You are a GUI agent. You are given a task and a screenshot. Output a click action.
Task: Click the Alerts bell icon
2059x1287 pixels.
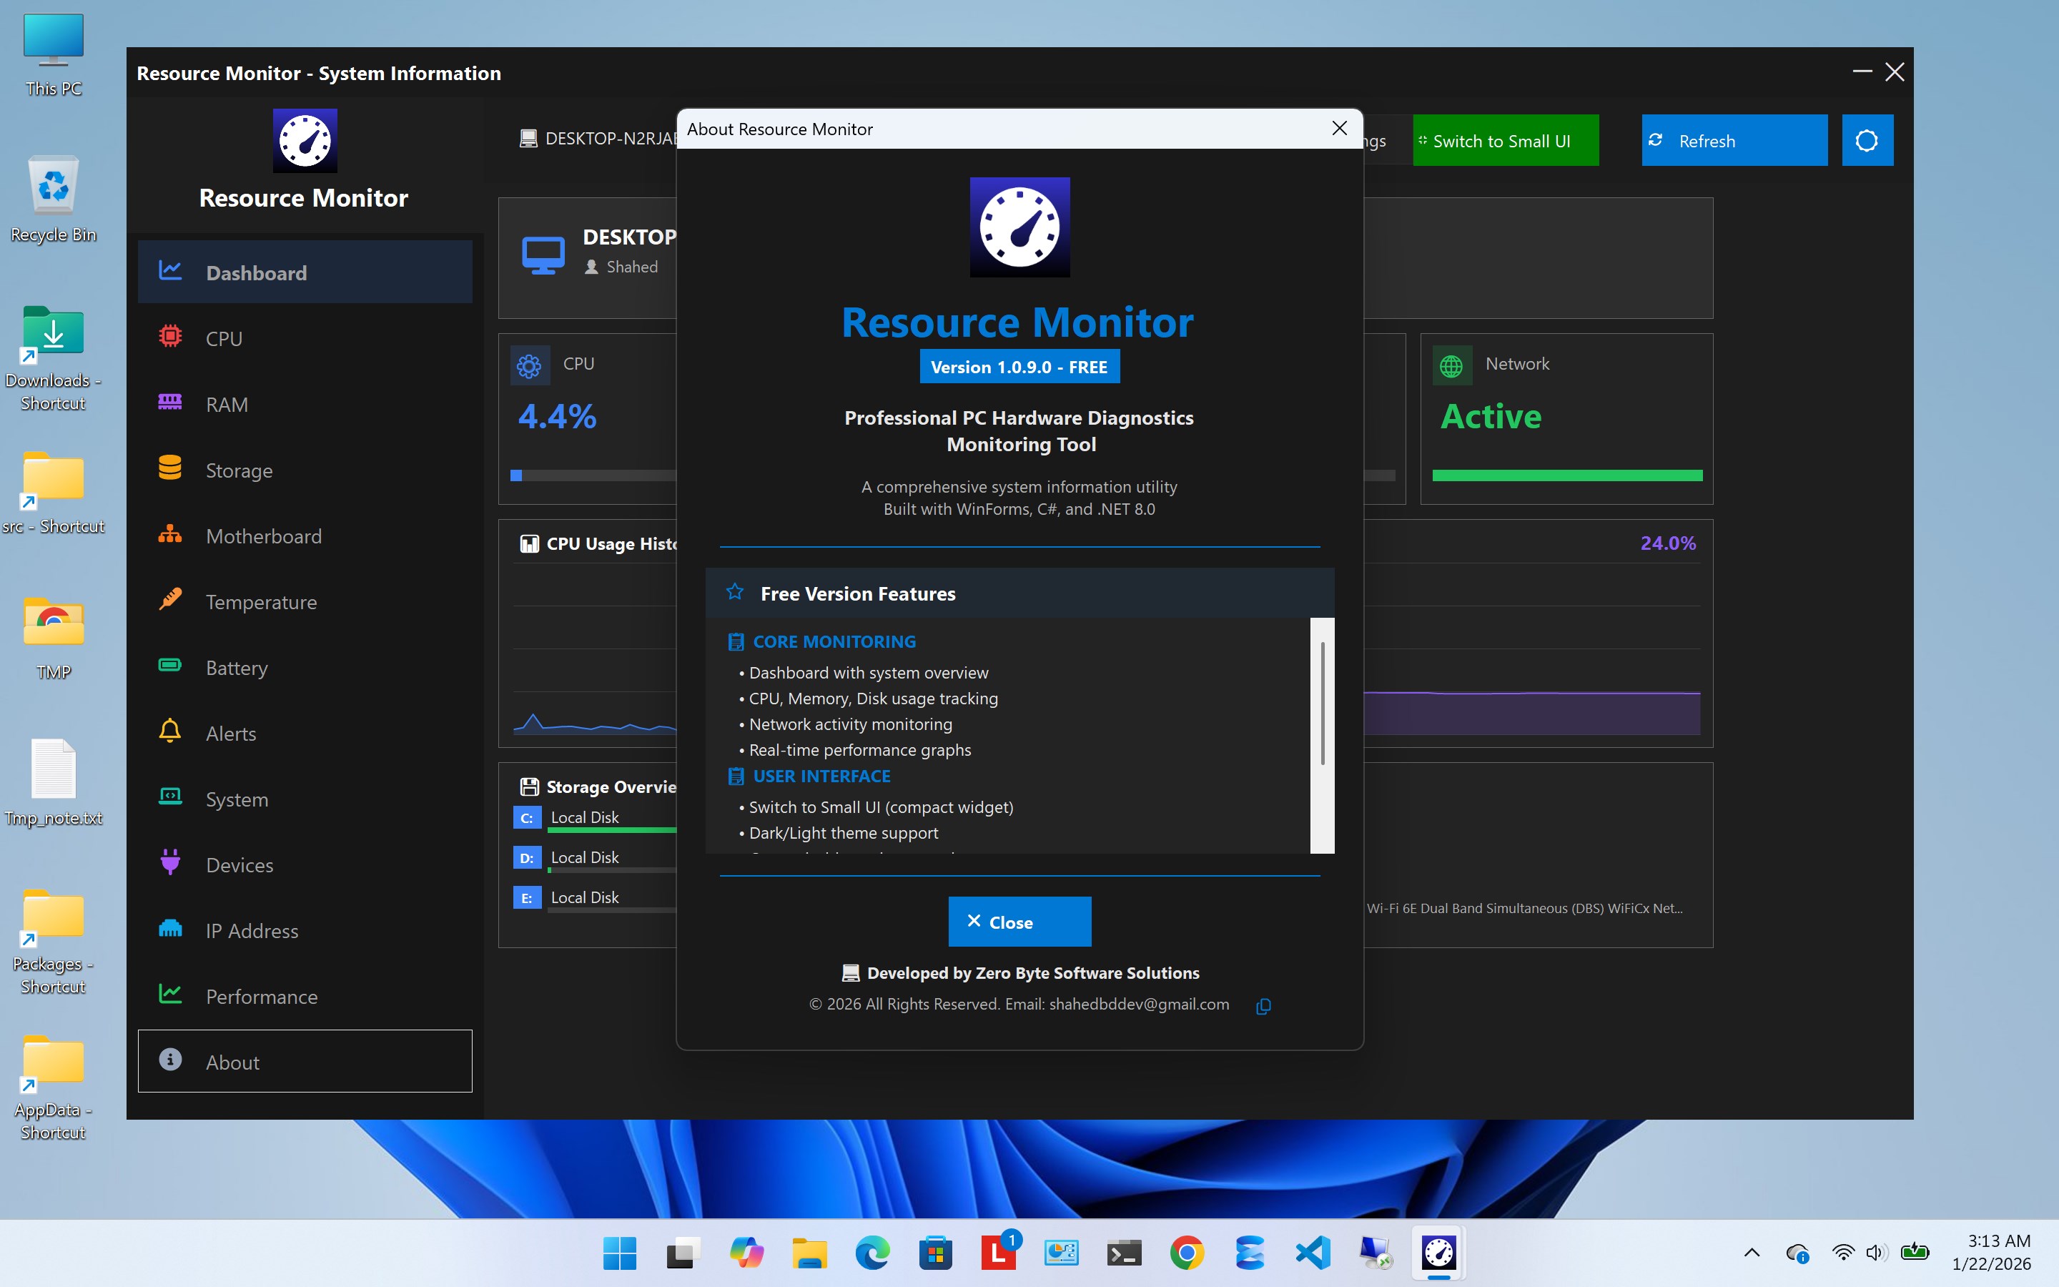pyautogui.click(x=170, y=732)
